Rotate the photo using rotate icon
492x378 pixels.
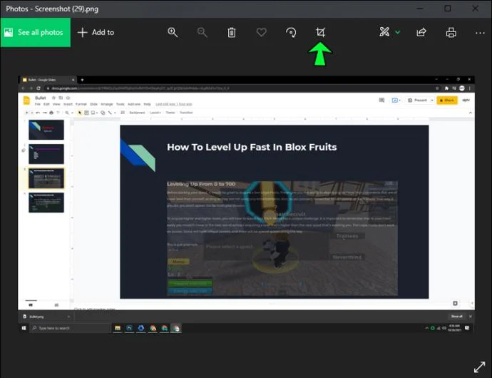pyautogui.click(x=291, y=32)
